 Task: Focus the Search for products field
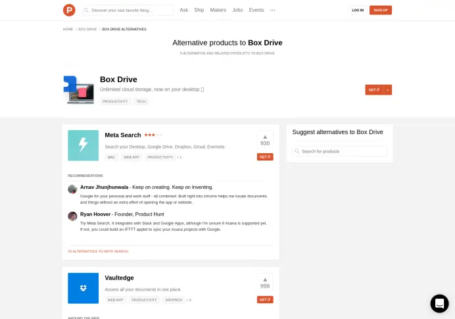(339, 151)
